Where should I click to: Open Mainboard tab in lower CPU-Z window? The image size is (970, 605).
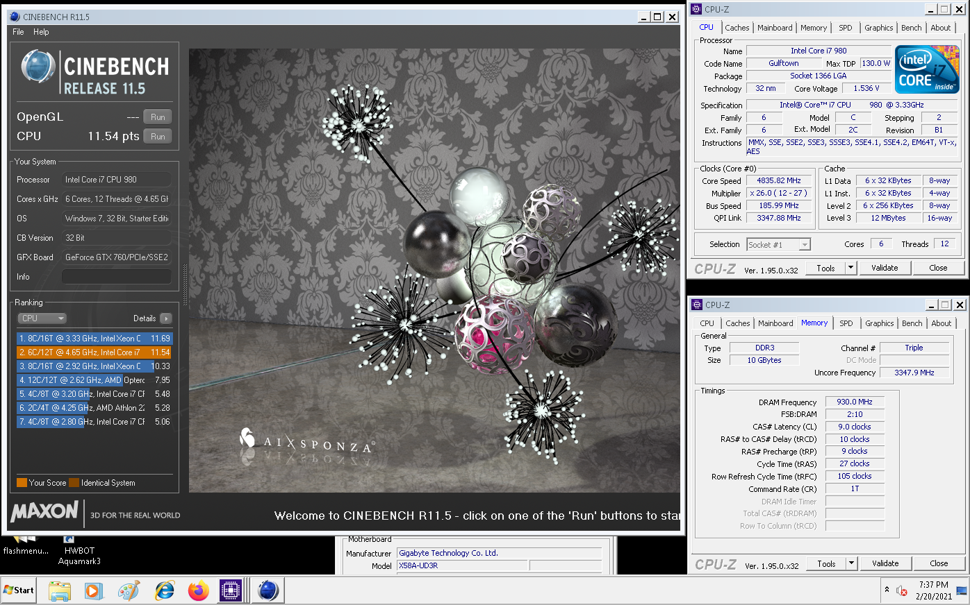(775, 323)
